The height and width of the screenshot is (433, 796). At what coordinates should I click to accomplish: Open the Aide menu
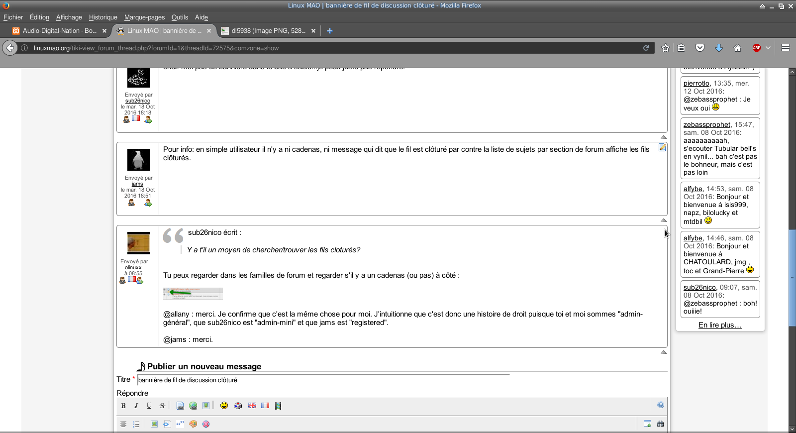tap(201, 17)
